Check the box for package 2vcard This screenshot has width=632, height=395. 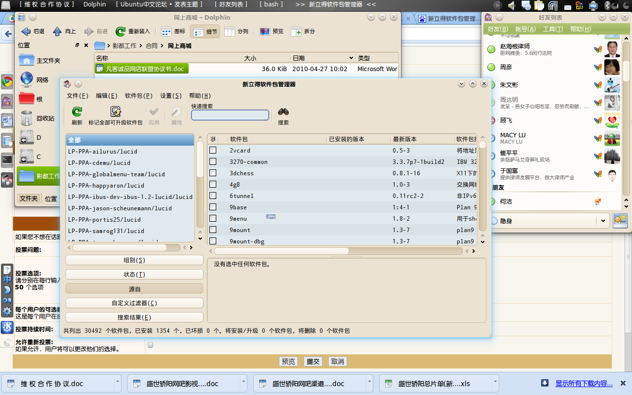(x=212, y=150)
